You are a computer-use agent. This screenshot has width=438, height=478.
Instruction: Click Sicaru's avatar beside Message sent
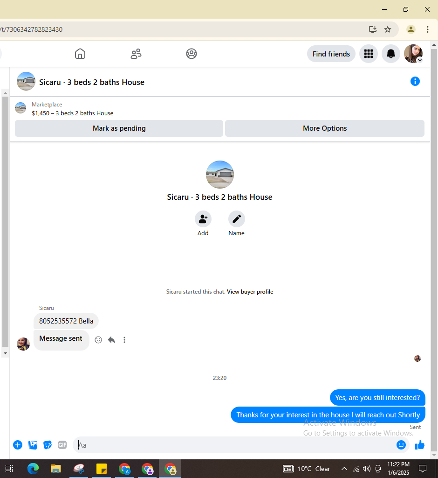[x=23, y=344]
